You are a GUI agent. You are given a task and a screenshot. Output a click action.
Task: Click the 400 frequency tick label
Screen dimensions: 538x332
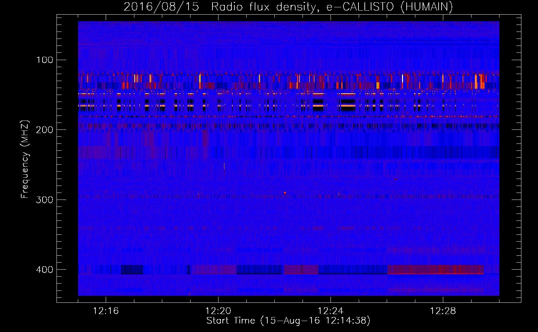pyautogui.click(x=45, y=270)
